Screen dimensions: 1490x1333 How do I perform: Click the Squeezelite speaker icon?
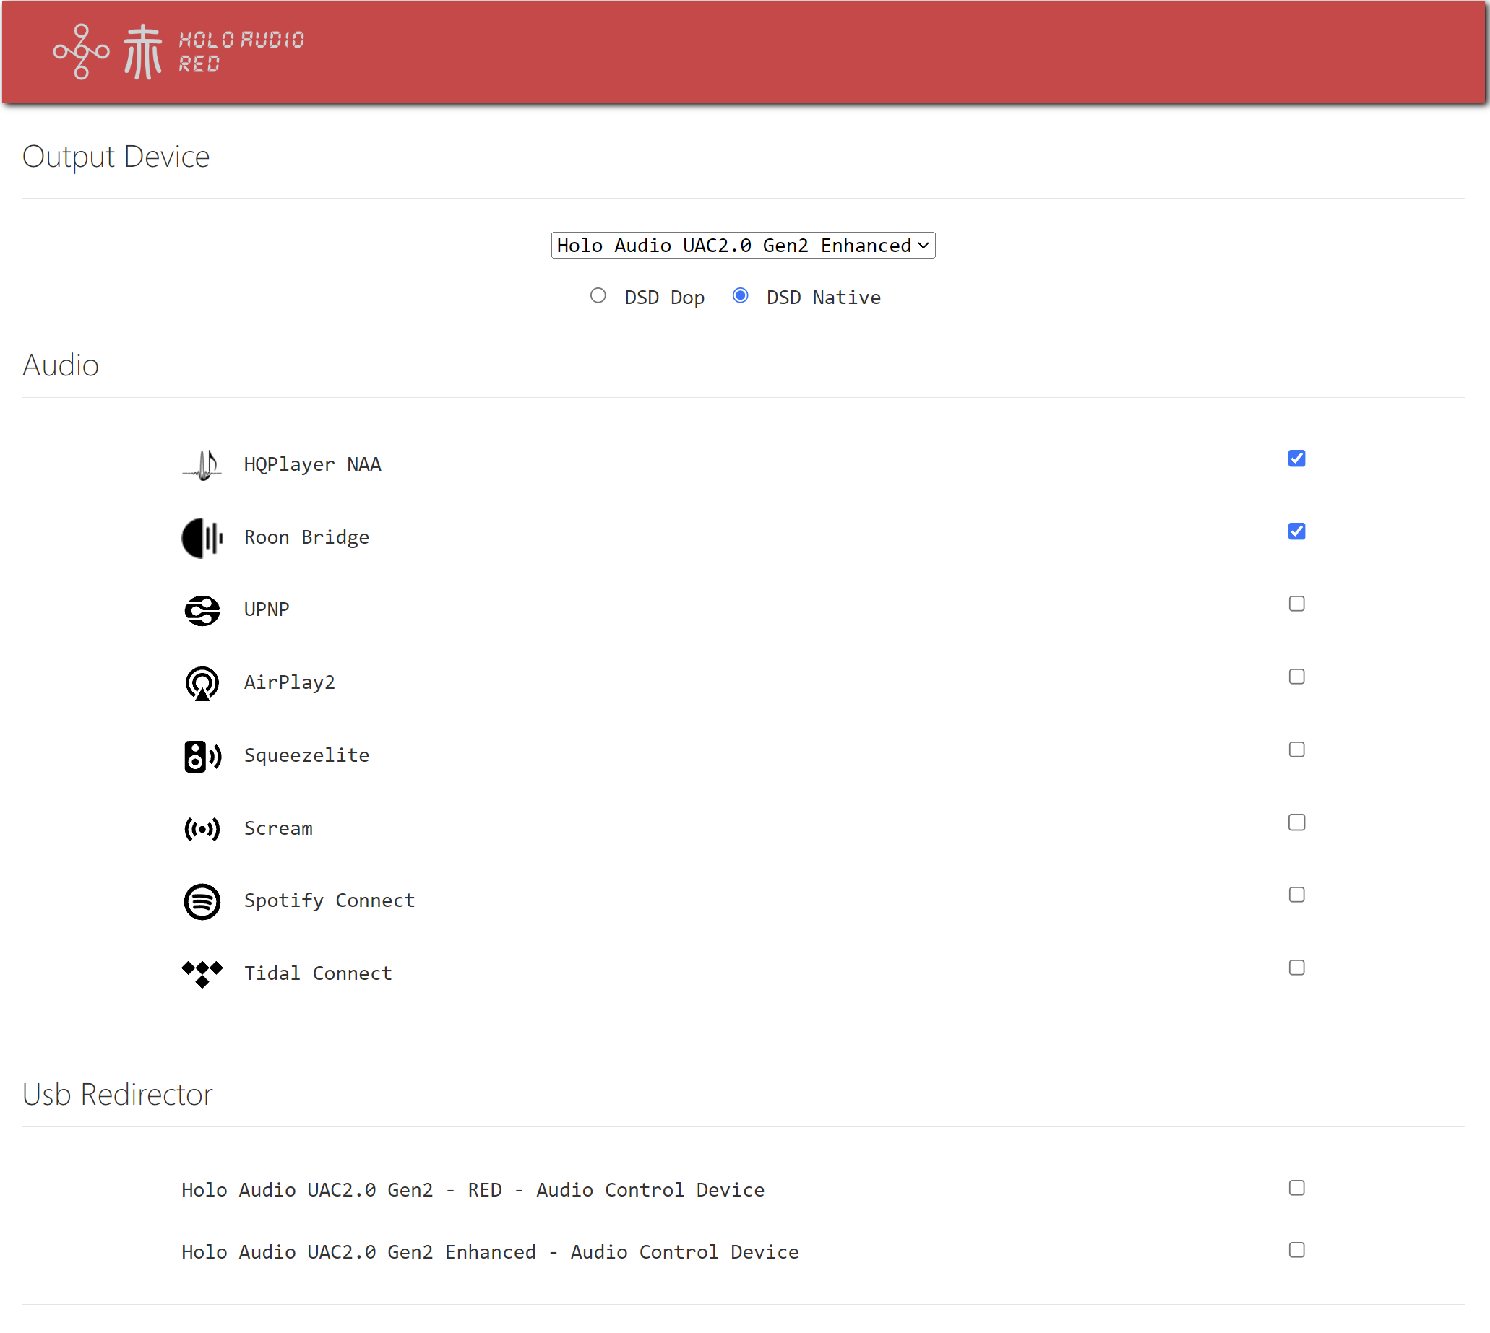(202, 756)
